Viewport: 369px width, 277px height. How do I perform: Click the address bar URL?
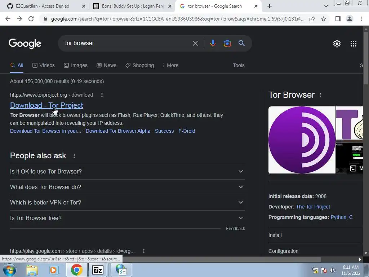(178, 19)
